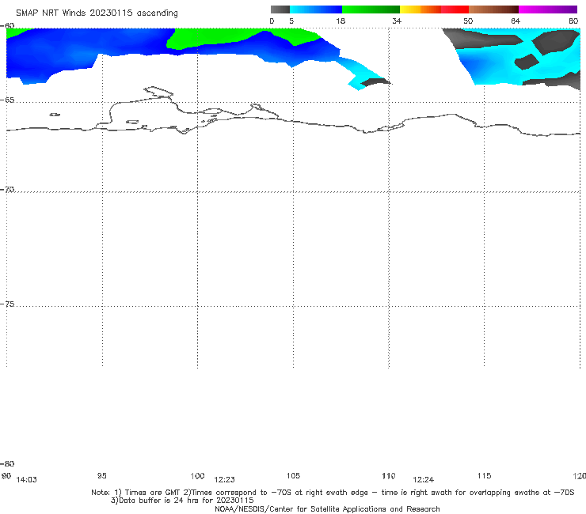Image resolution: width=586 pixels, height=514 pixels.
Task: Click the note 'Data buffer is 24 hrs'
Action: click(x=160, y=501)
